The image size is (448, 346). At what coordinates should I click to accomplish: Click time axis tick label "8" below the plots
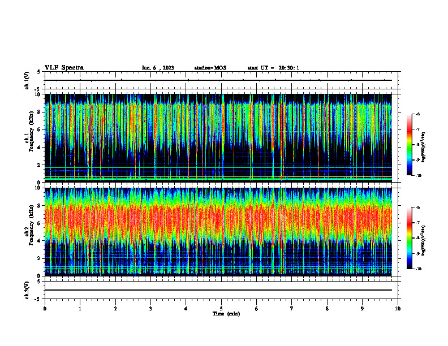coord(327,309)
